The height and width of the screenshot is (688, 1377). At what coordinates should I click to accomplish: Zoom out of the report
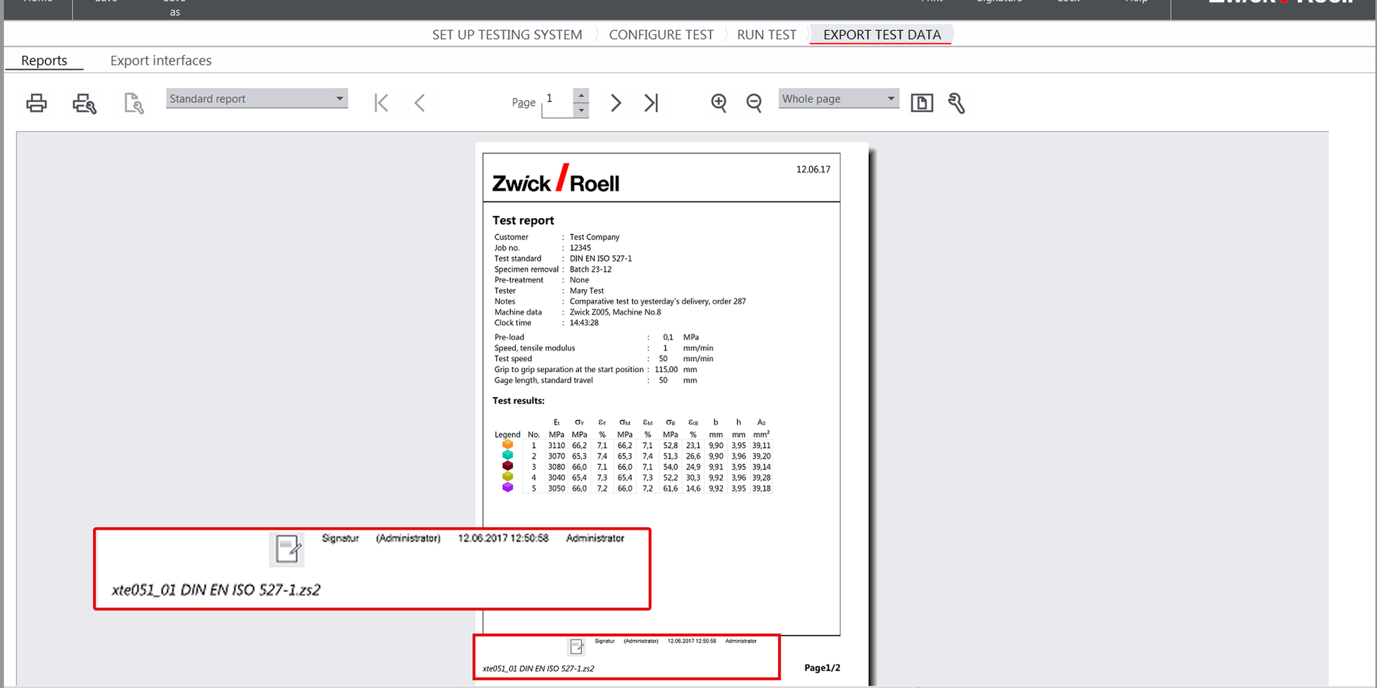754,103
